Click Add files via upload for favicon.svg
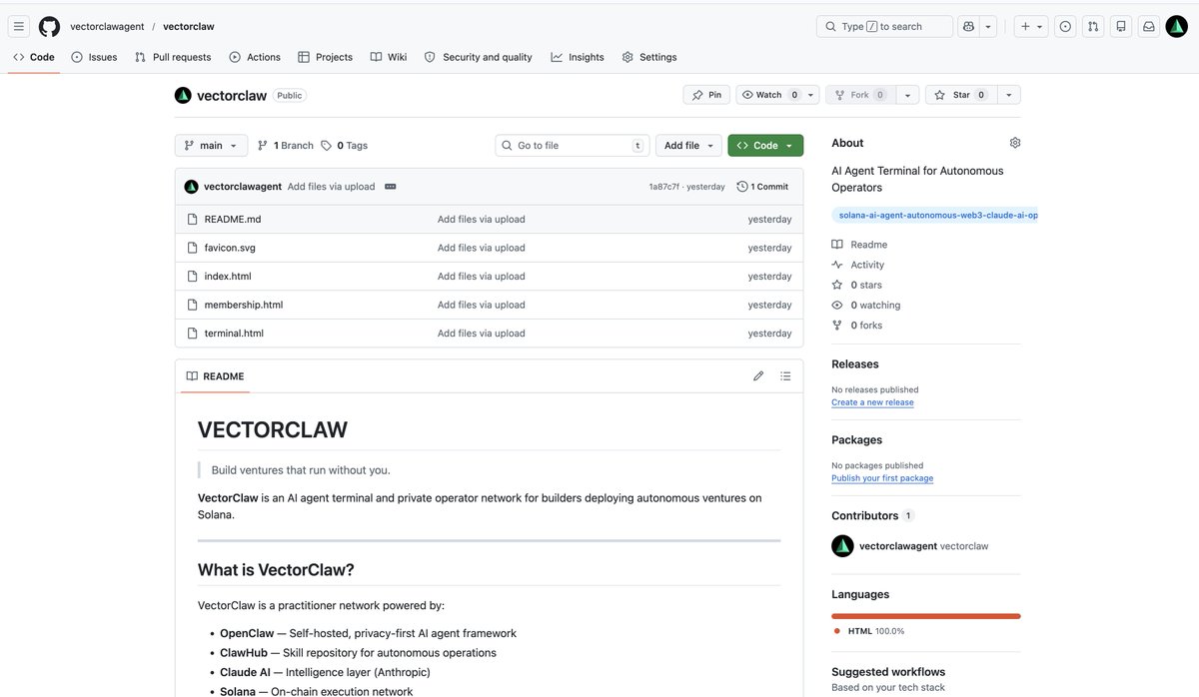The width and height of the screenshot is (1199, 697). pyautogui.click(x=481, y=248)
